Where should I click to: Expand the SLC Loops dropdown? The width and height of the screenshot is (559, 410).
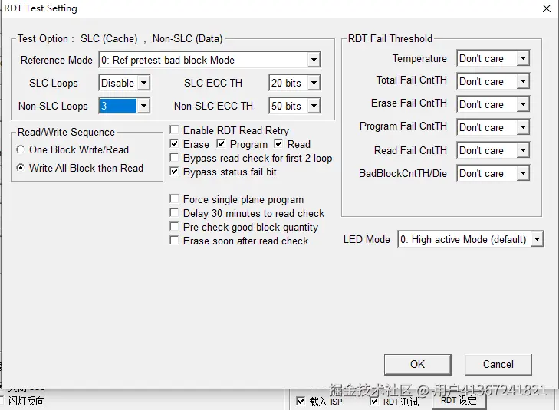click(x=143, y=83)
